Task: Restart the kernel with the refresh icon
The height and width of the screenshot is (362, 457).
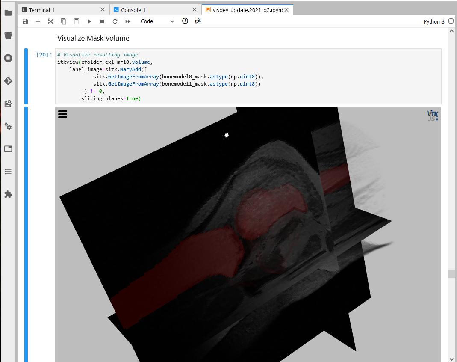Action: [x=115, y=21]
